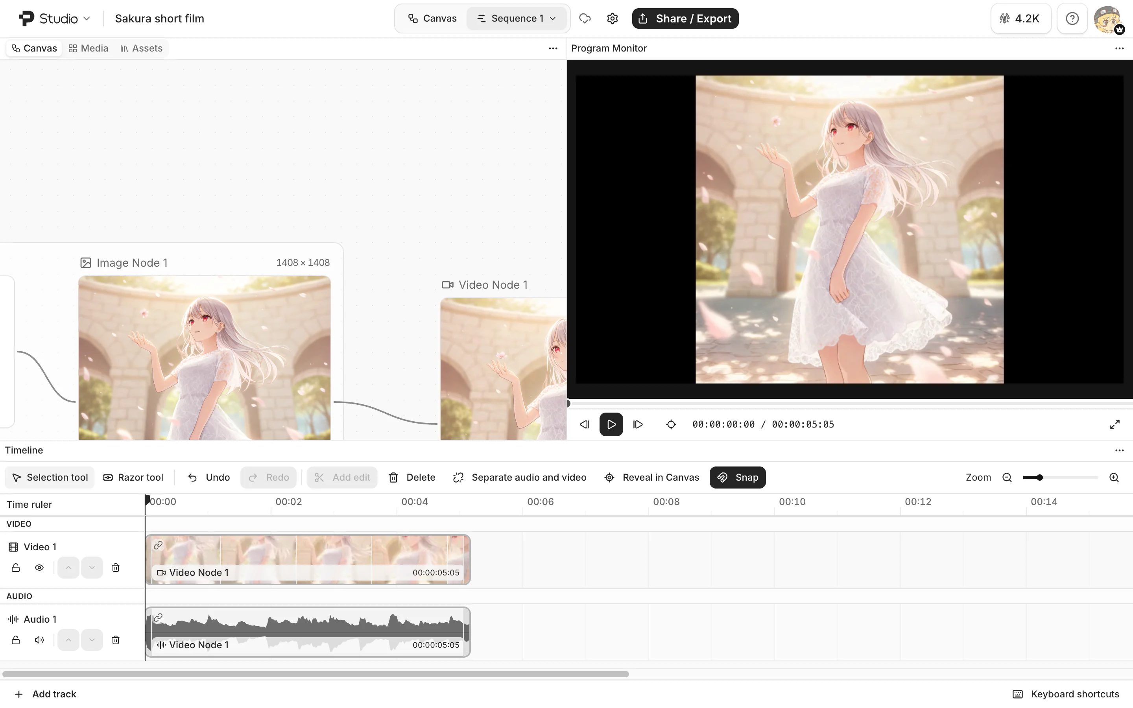Image resolution: width=1133 pixels, height=708 pixels.
Task: Toggle lock on Video 1 track
Action: click(15, 568)
